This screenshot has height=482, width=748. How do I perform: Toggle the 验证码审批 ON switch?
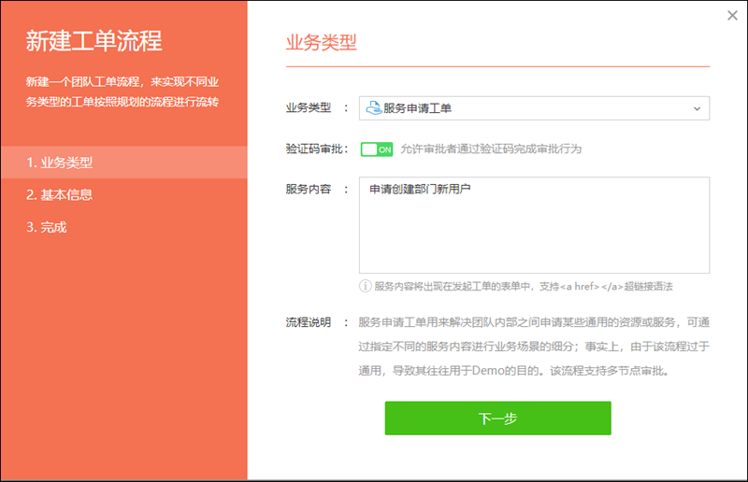click(x=376, y=149)
